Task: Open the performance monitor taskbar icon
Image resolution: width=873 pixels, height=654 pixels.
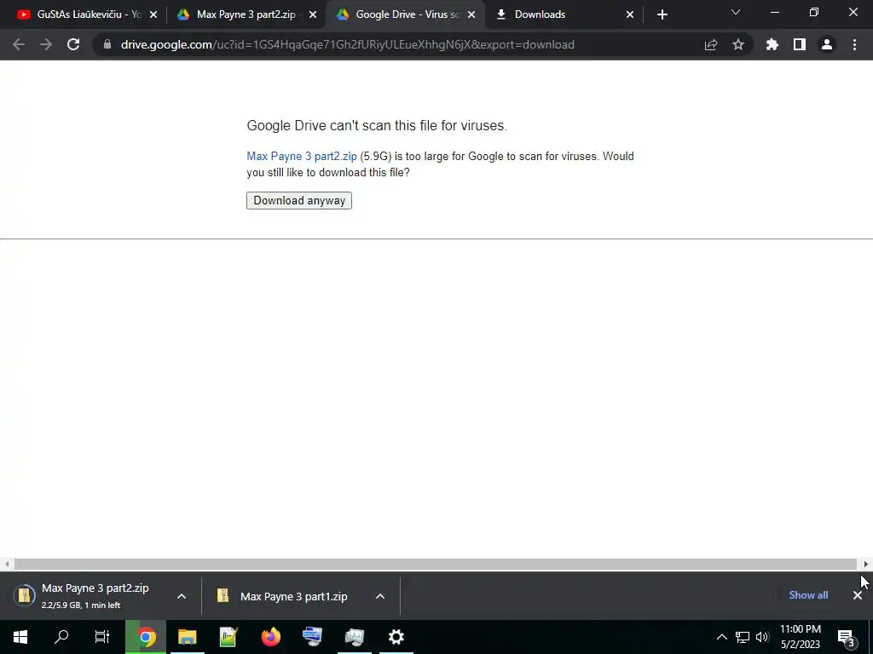Action: (x=354, y=637)
